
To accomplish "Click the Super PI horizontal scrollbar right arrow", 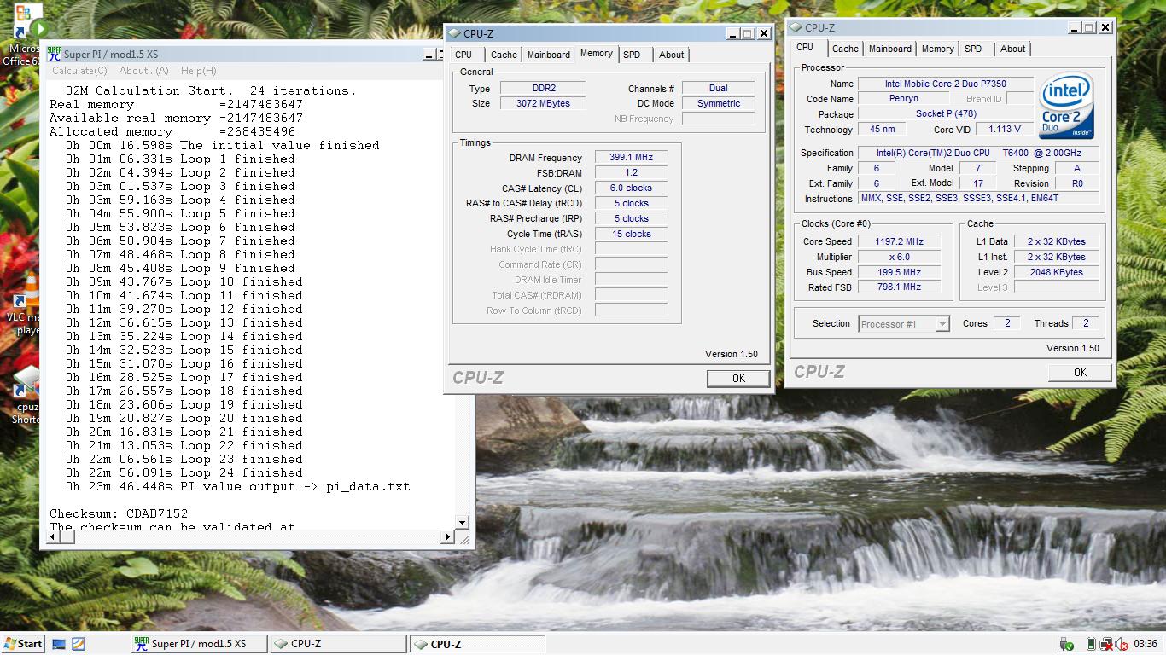I will coord(447,537).
